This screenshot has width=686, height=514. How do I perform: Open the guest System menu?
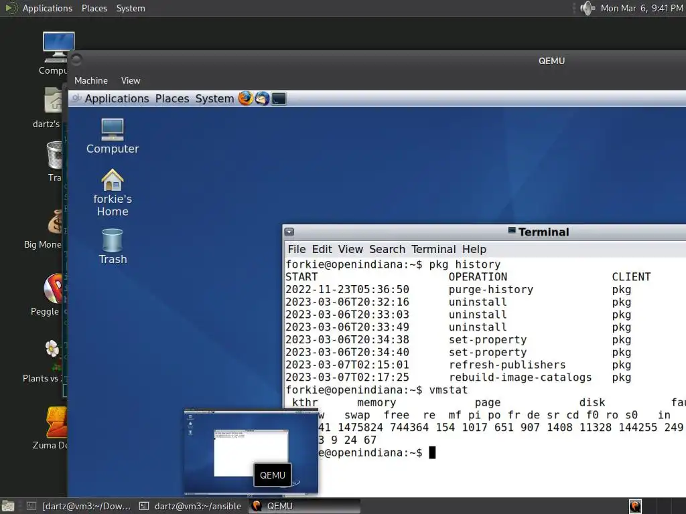click(214, 99)
